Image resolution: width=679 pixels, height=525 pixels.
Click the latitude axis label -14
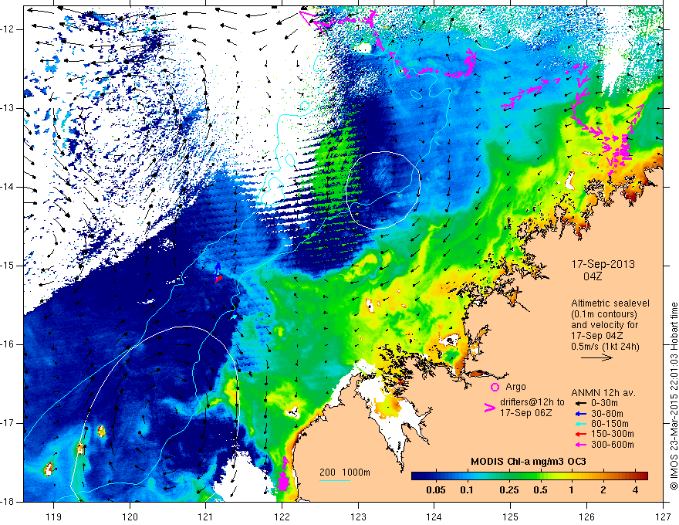[8, 187]
